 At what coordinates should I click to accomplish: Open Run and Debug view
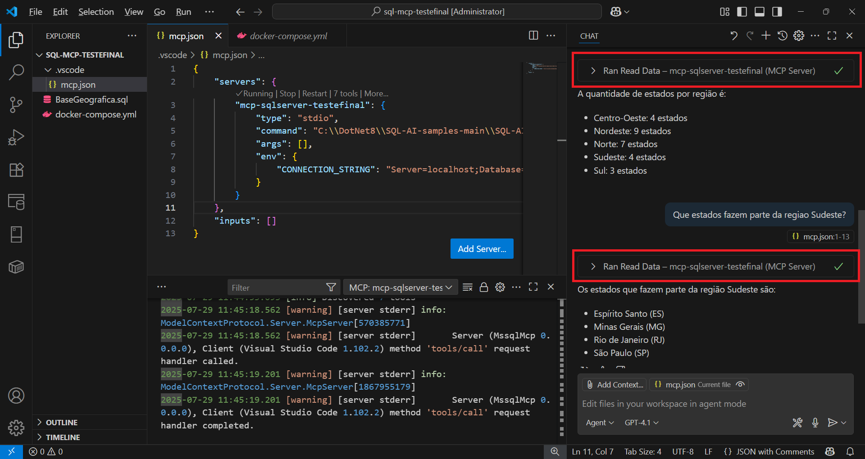pos(16,137)
